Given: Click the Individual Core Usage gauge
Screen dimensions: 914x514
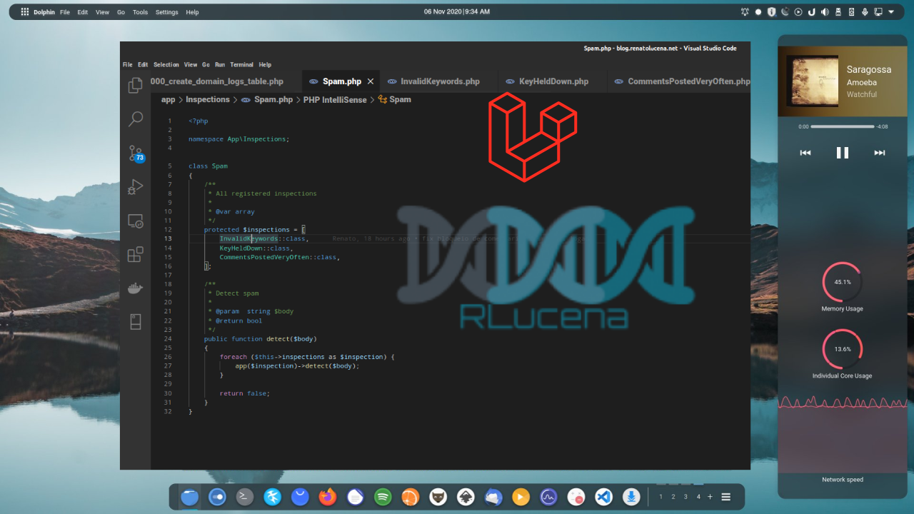Looking at the screenshot, I should click(x=843, y=349).
